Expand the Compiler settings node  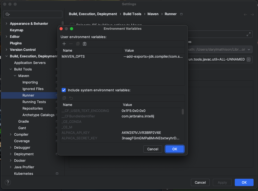pyautogui.click(x=11, y=134)
